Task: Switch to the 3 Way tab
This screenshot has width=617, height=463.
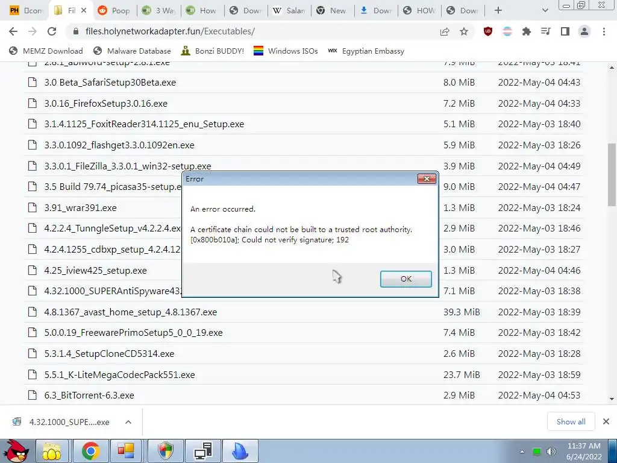Action: click(159, 11)
